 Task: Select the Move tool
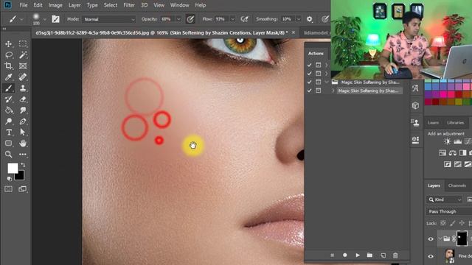pos(8,44)
